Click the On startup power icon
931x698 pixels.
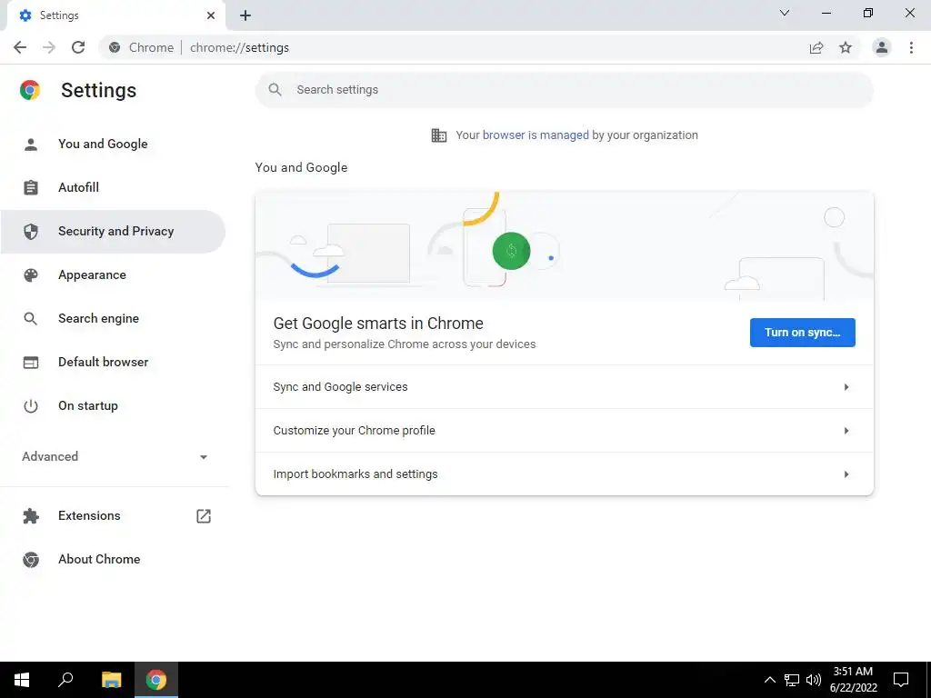click(x=31, y=406)
